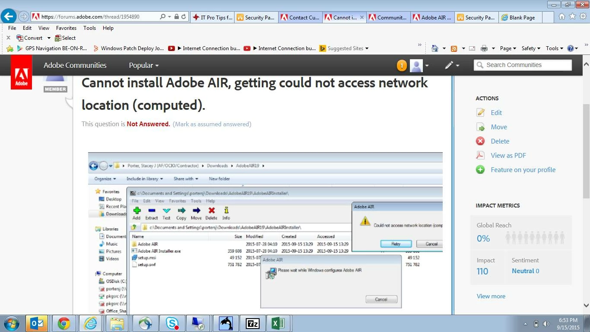Click the green Feature on your profile icon

point(480,170)
